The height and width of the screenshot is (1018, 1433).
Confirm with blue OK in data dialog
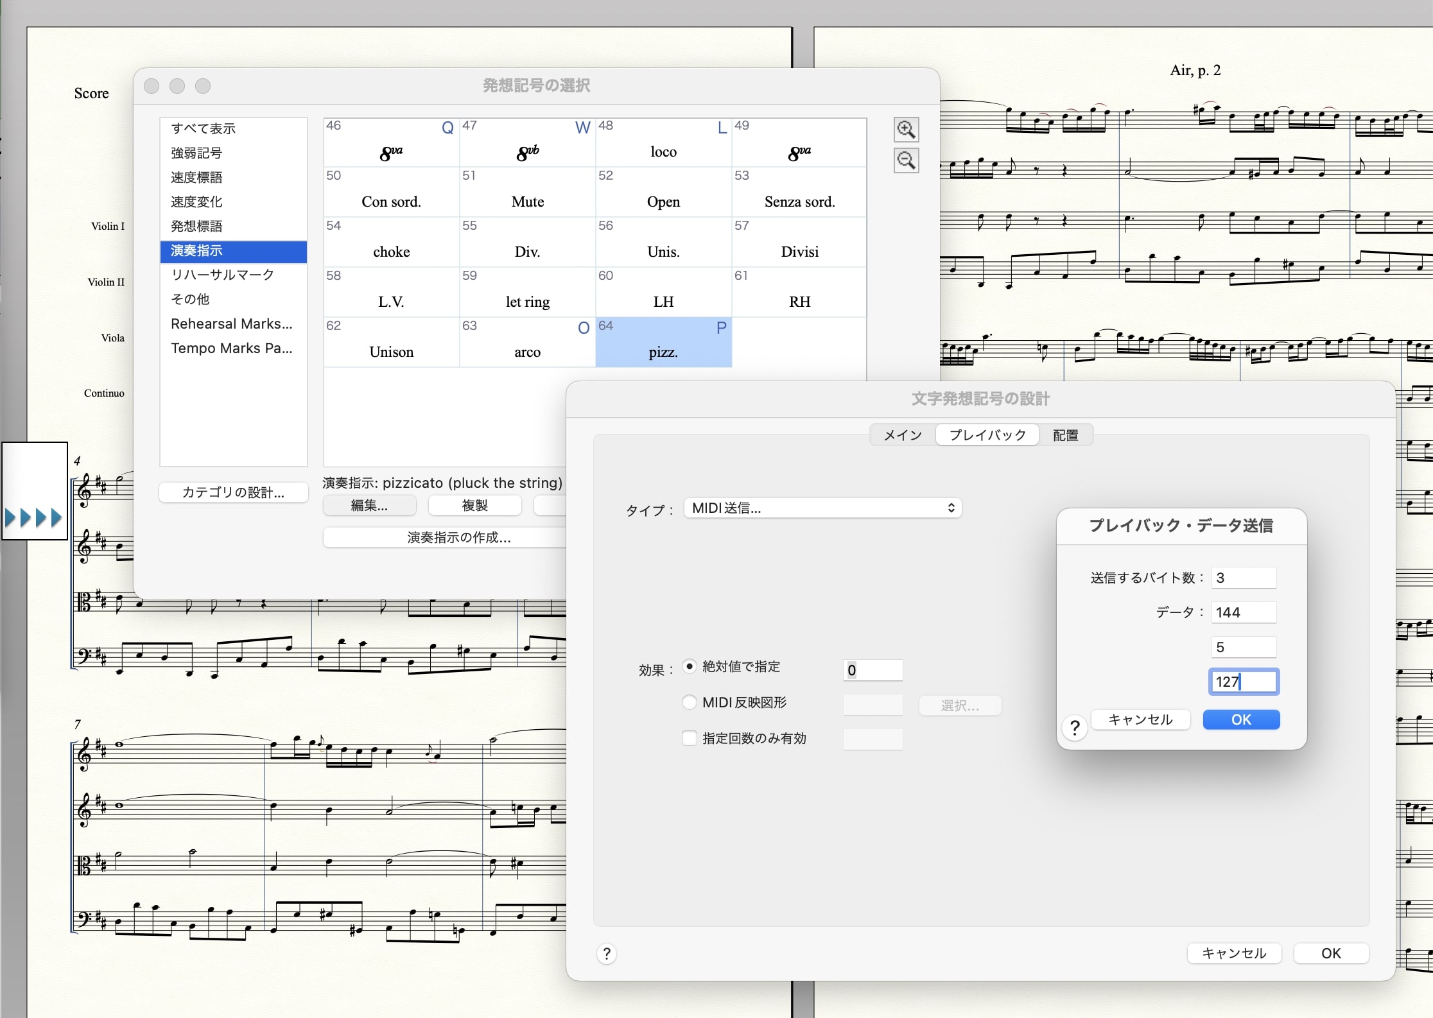(x=1241, y=720)
